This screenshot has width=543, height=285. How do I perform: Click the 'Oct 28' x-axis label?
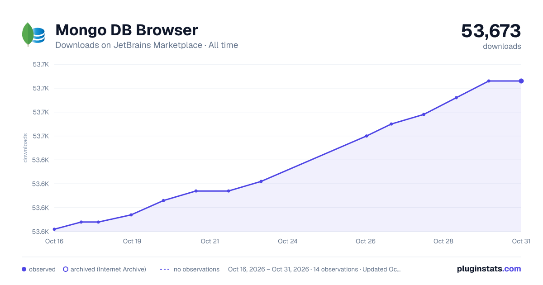[x=443, y=241]
